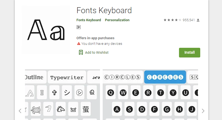Open the Fonts Keyboard developer link
This screenshot has height=120, width=222.
coord(89,20)
